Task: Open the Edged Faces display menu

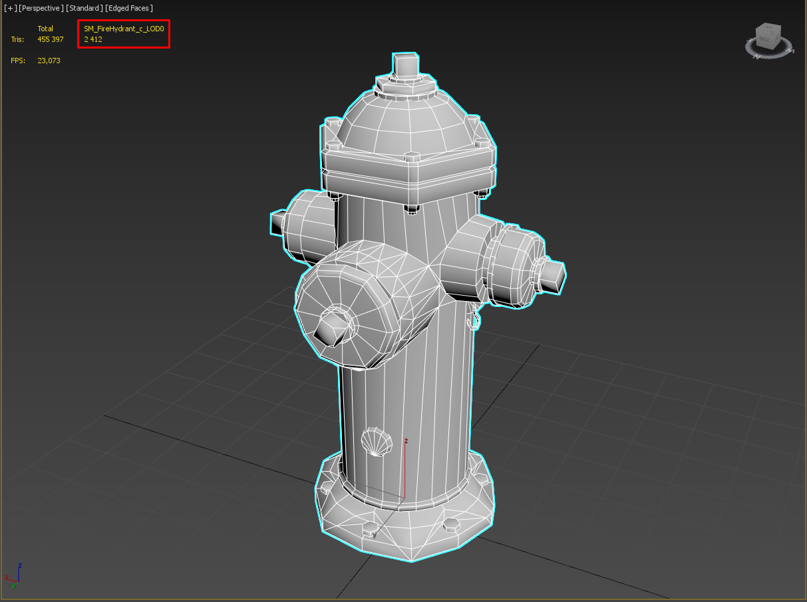Action: pos(129,8)
